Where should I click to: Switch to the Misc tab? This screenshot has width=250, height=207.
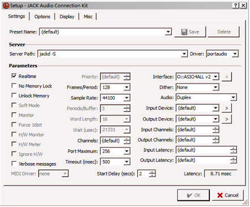[x=88, y=16]
